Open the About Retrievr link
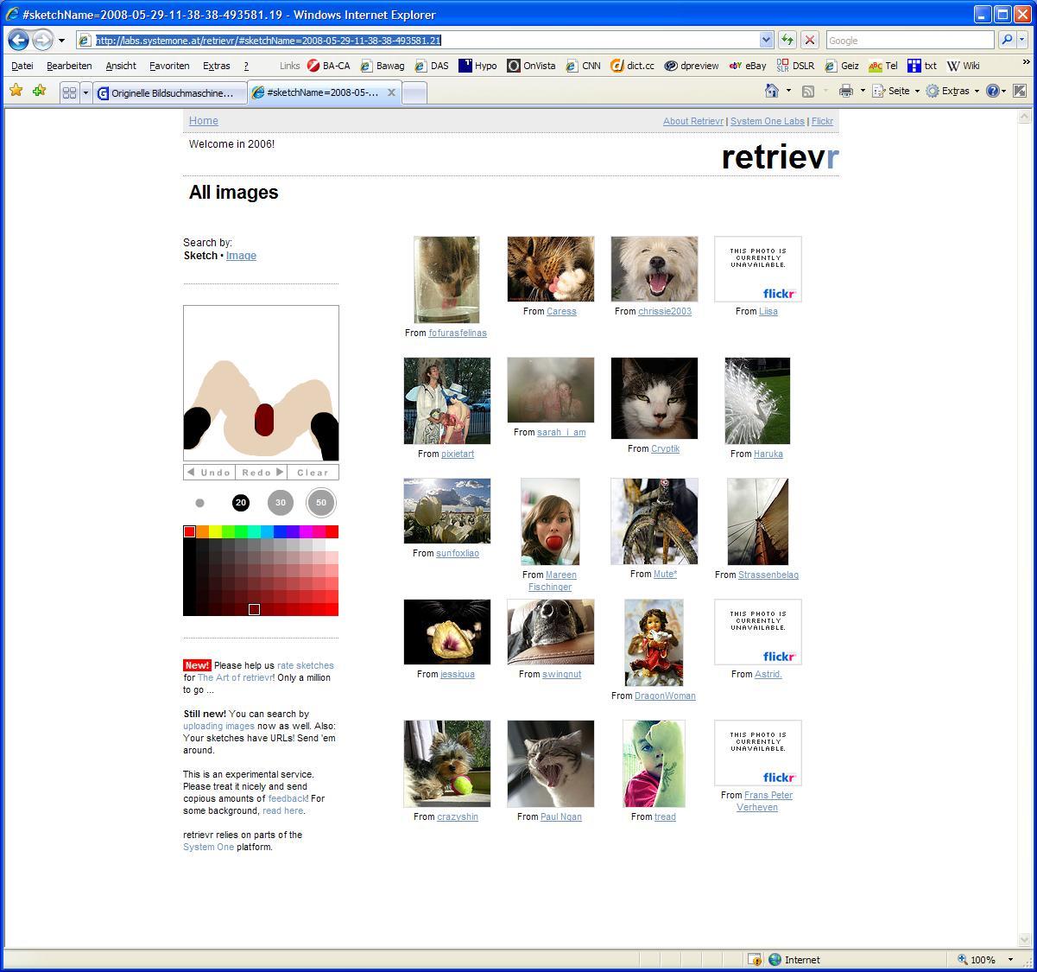This screenshot has width=1037, height=972. (692, 121)
